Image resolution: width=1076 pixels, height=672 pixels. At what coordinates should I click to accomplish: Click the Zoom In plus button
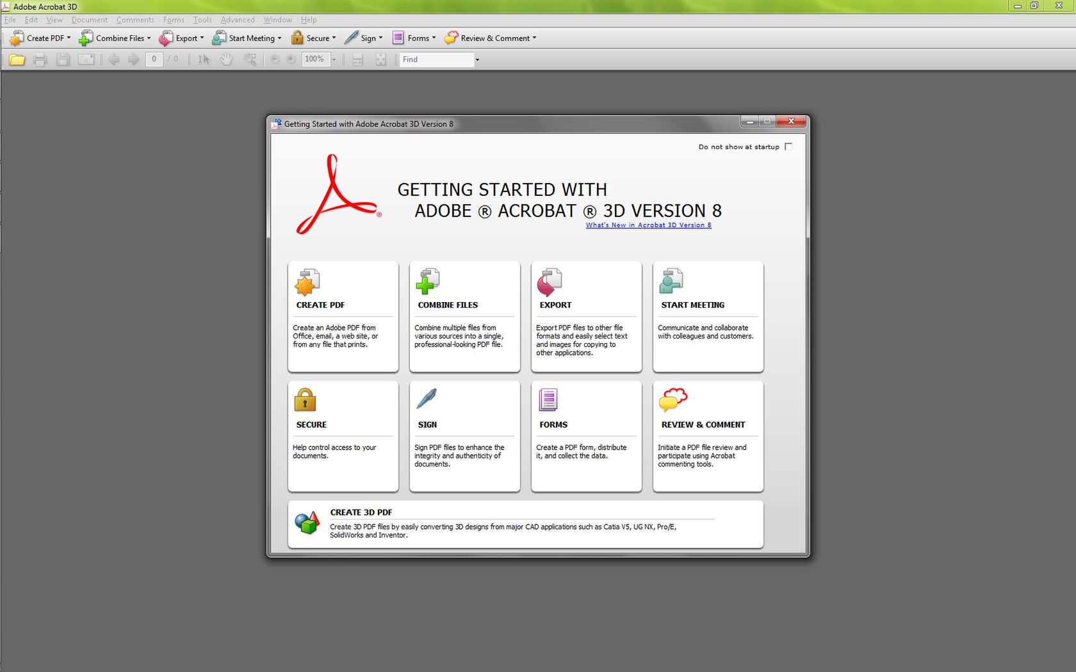[x=291, y=60]
